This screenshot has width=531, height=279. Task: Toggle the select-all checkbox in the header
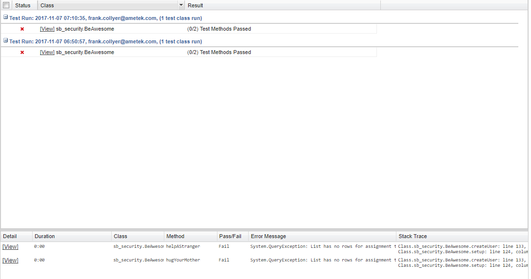tap(6, 5)
